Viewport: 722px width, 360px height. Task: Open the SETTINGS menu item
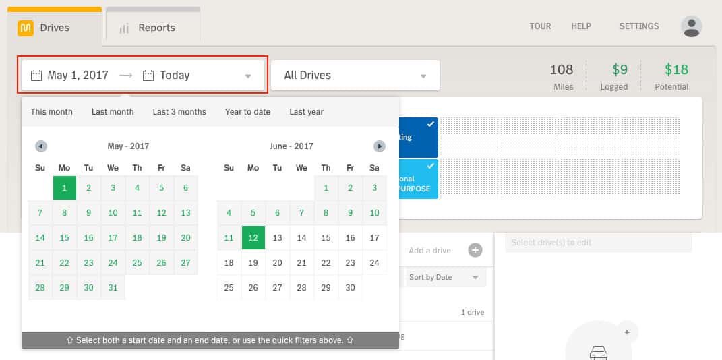point(639,26)
